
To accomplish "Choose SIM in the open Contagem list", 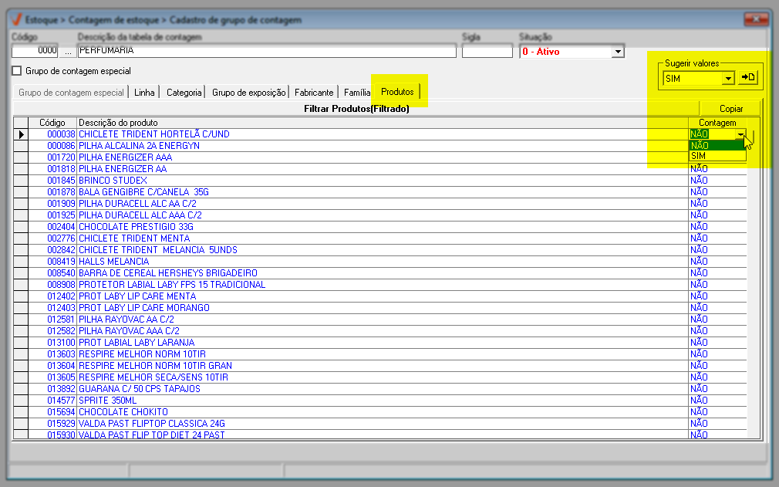I will [717, 156].
